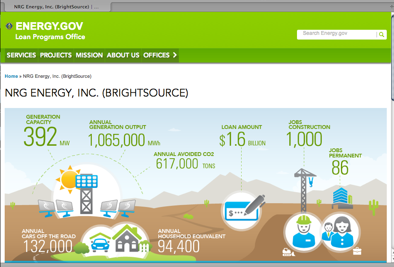Open new tab with plus button
This screenshot has height=267, width=394.
pyautogui.click(x=391, y=7)
